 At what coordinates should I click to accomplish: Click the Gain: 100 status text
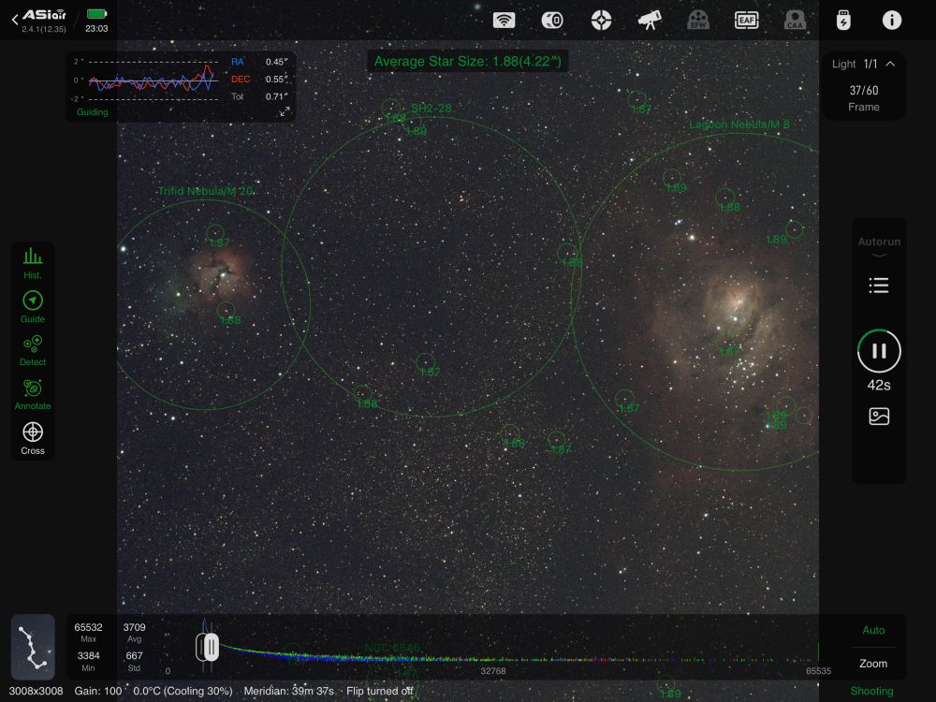click(98, 692)
